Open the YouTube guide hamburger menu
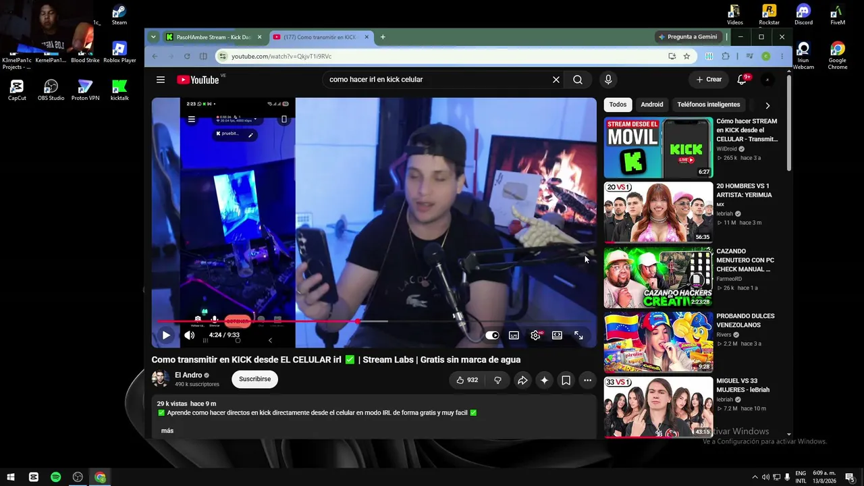The height and width of the screenshot is (486, 864). click(161, 80)
